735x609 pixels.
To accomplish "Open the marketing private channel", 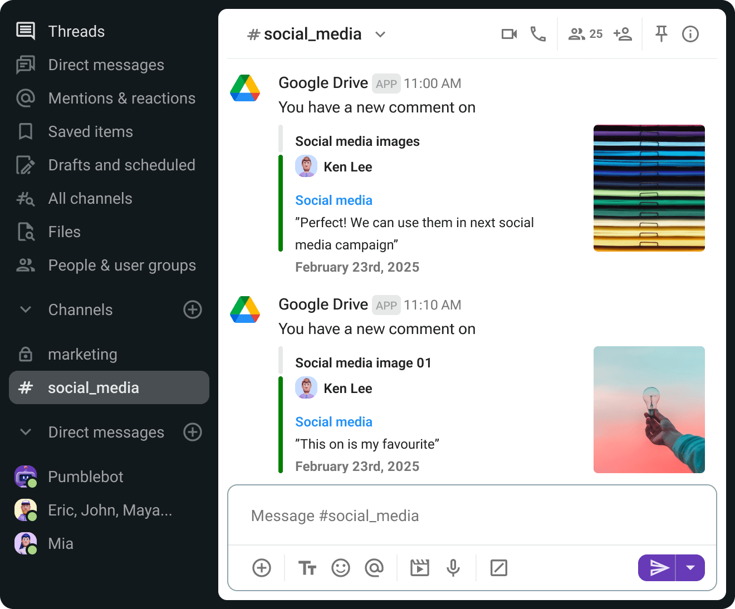I will click(109, 354).
